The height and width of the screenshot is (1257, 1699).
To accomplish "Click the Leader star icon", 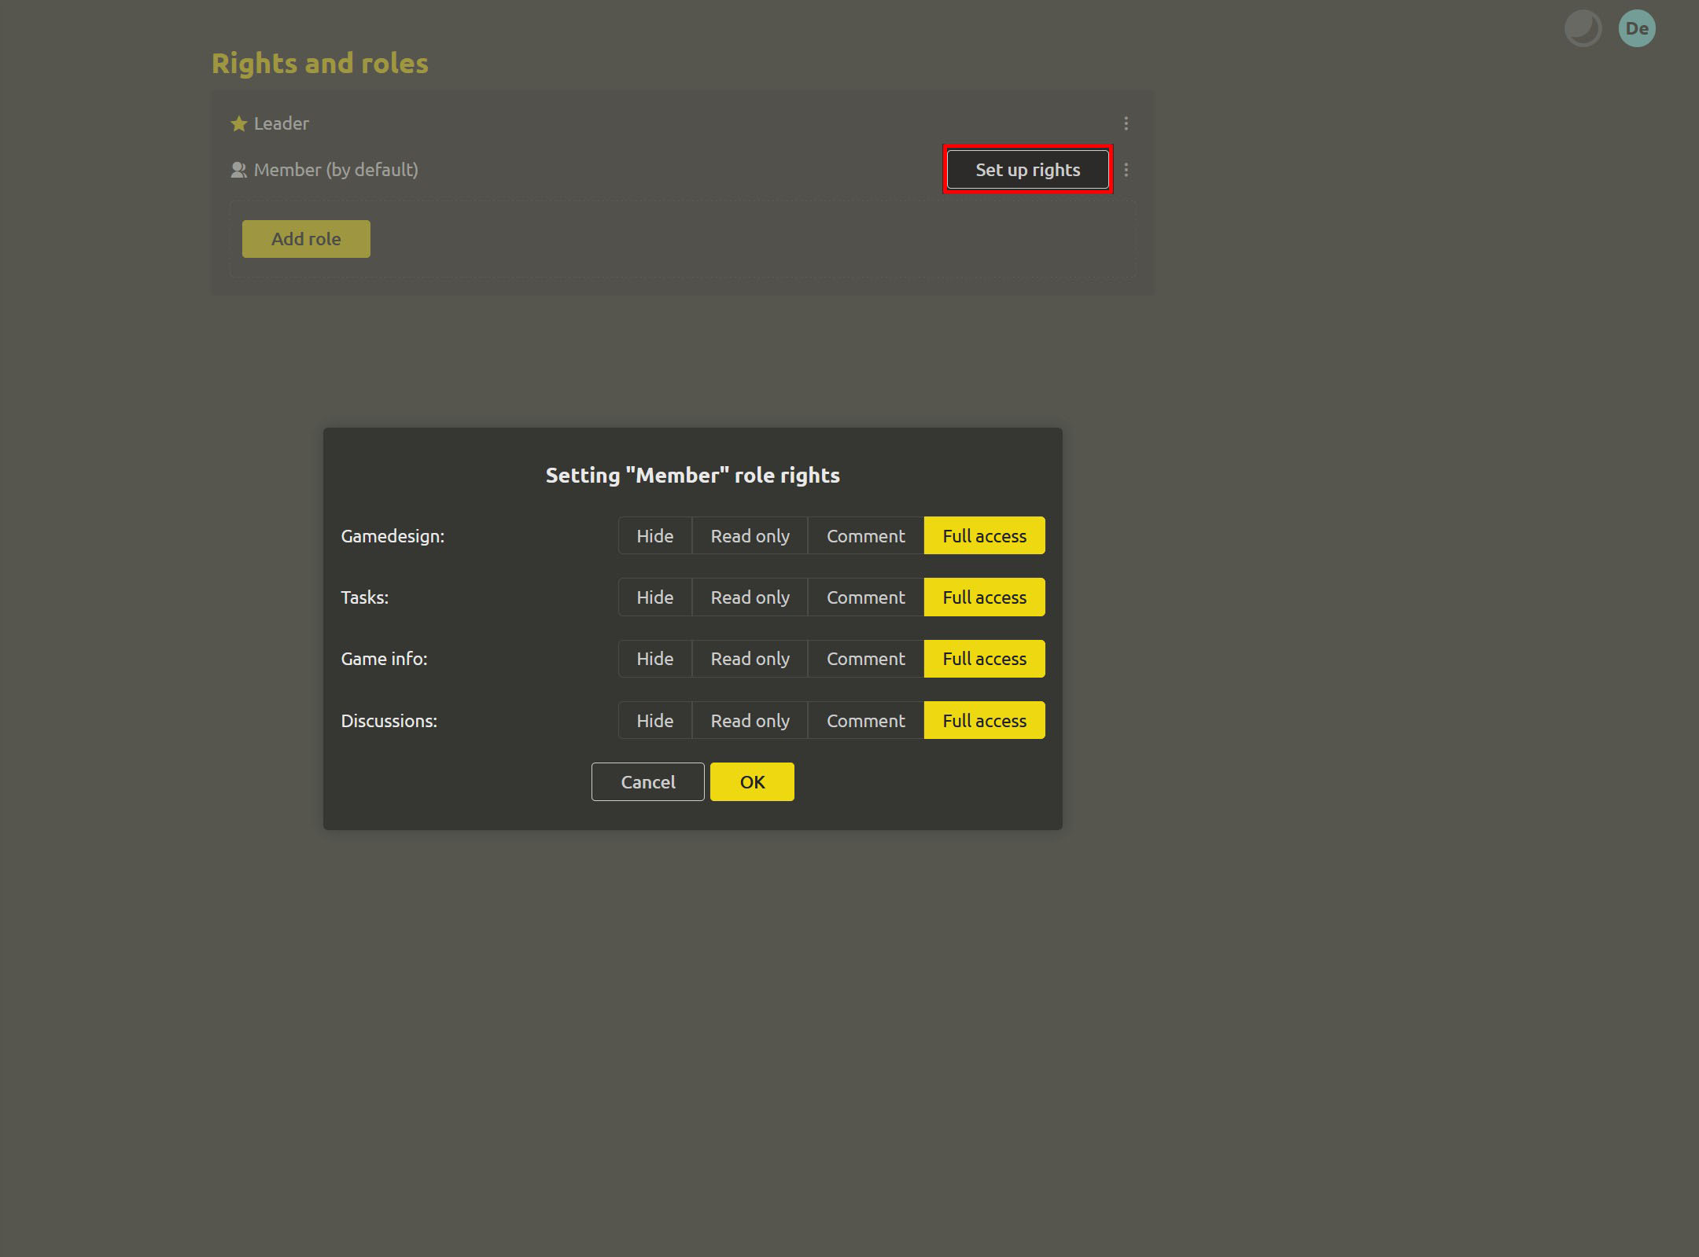I will pos(238,123).
